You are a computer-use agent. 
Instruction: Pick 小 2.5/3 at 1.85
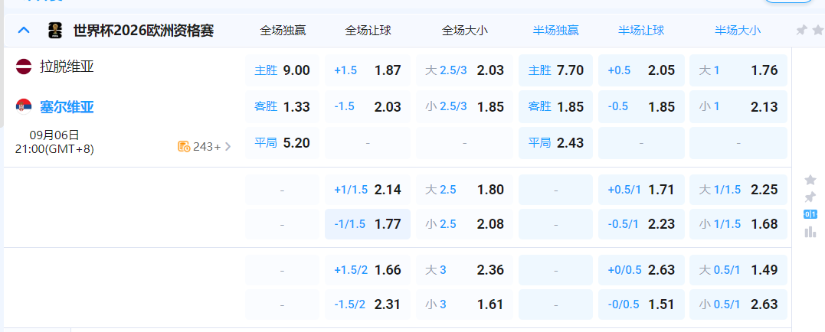point(464,106)
